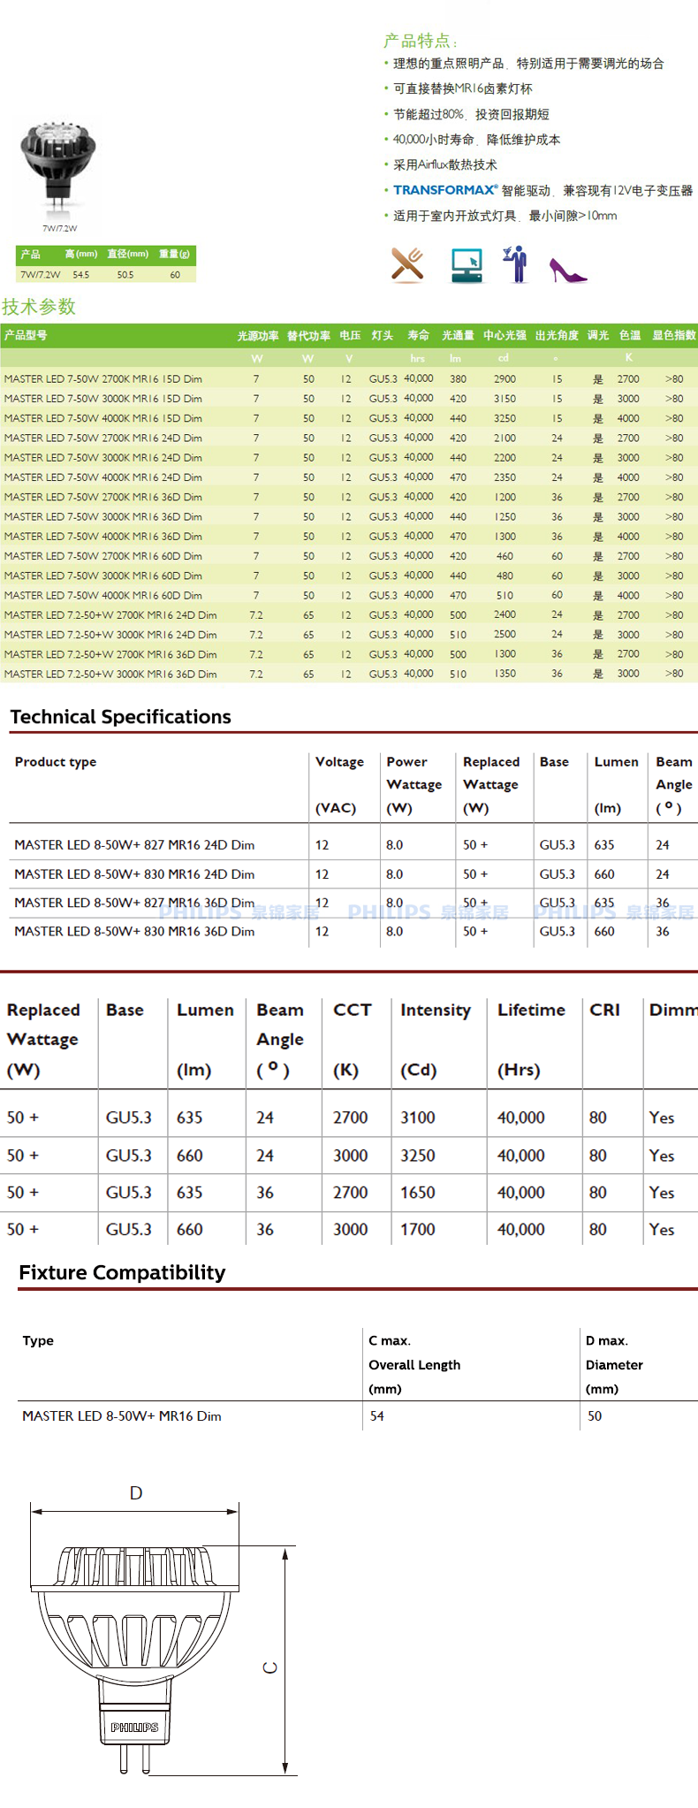Select row MASTER LED 7-50W 4000K MR16 24D Dim
The height and width of the screenshot is (1808, 698).
pos(349,477)
